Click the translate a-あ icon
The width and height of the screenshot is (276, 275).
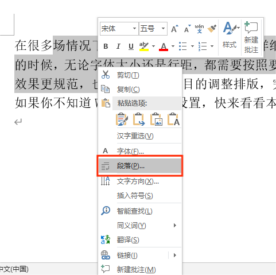click(x=106, y=239)
